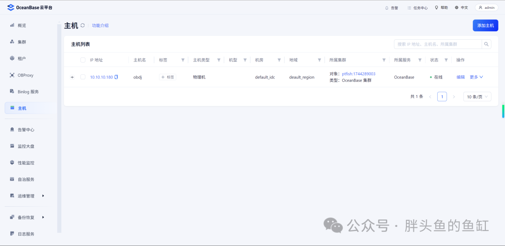Viewport: 505px width, 246px height.
Task: Expand the row for host 10.10.10.180
Action: coord(72,77)
